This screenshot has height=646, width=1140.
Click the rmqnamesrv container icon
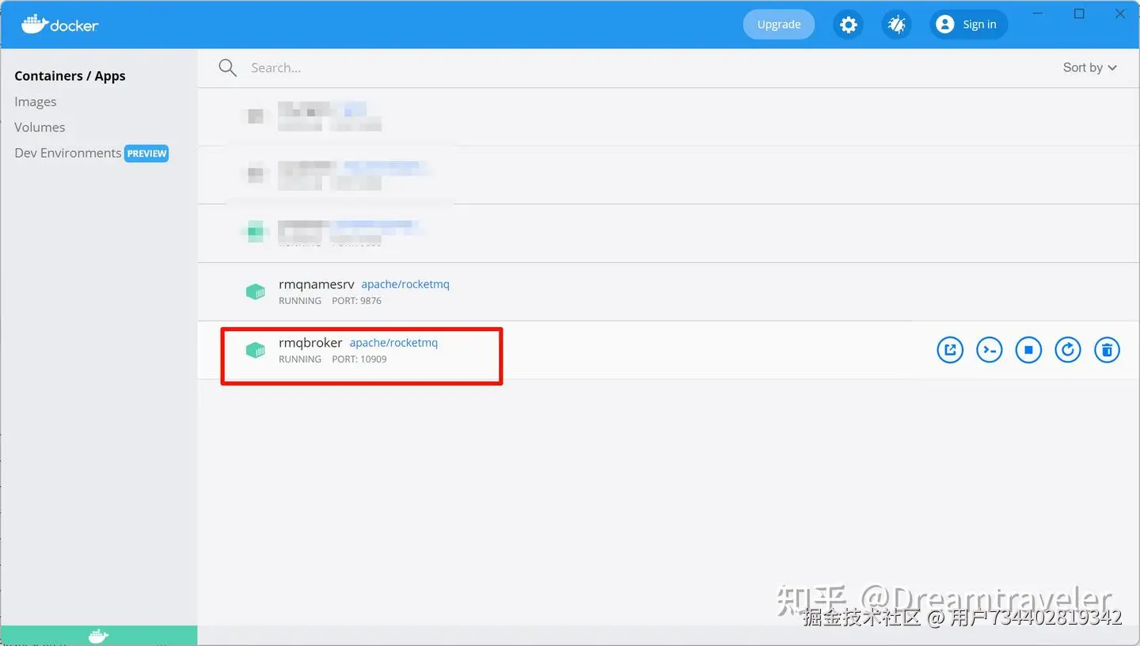click(255, 292)
